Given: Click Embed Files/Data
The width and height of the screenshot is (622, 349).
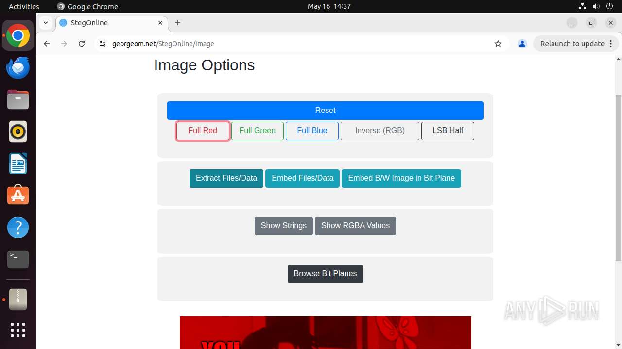Looking at the screenshot, I should click(x=302, y=178).
